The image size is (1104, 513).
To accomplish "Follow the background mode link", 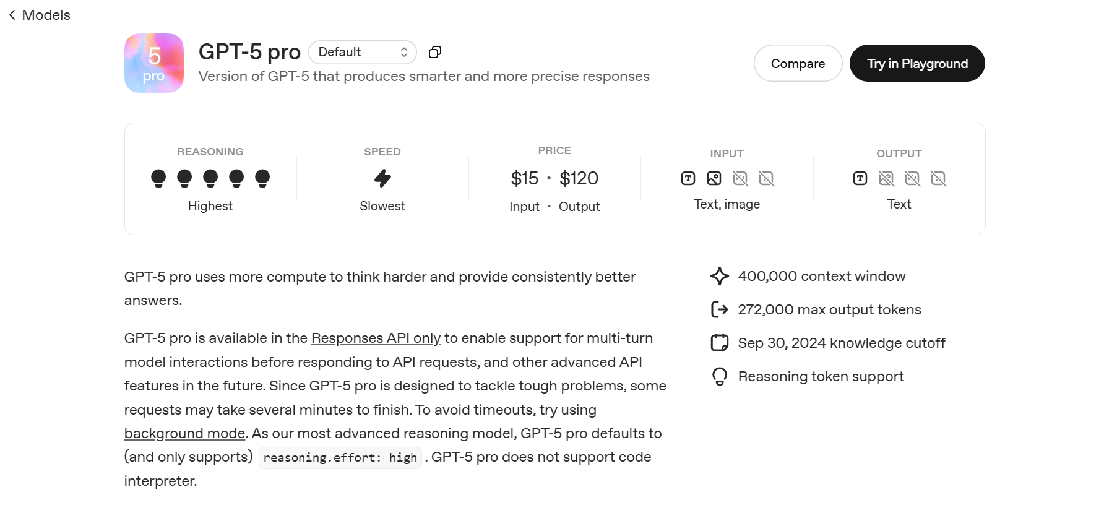I will click(x=184, y=433).
